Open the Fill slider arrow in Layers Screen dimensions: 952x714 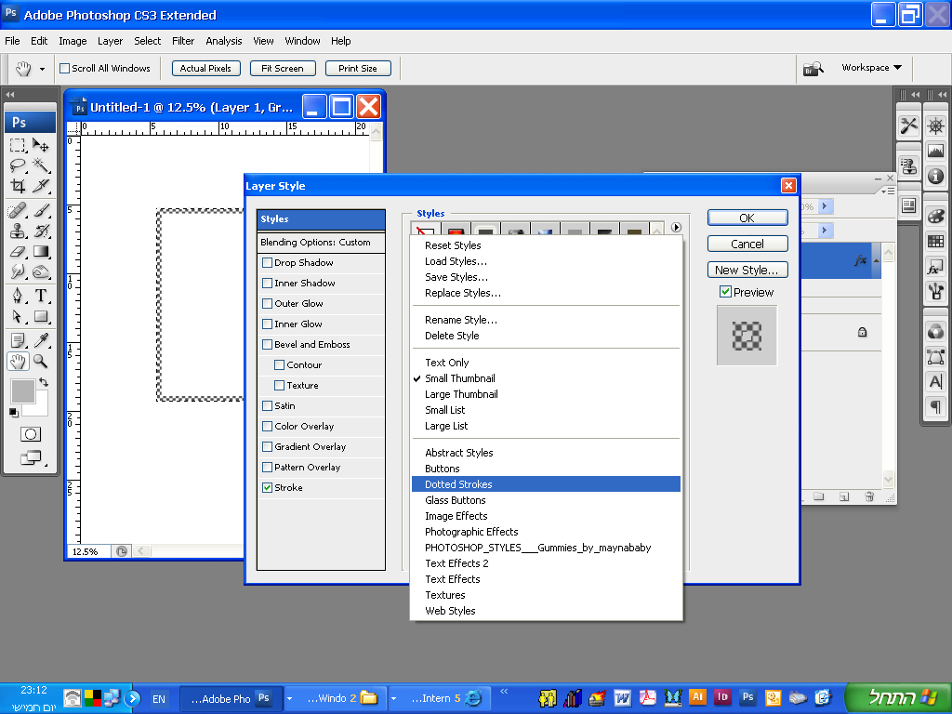click(825, 231)
